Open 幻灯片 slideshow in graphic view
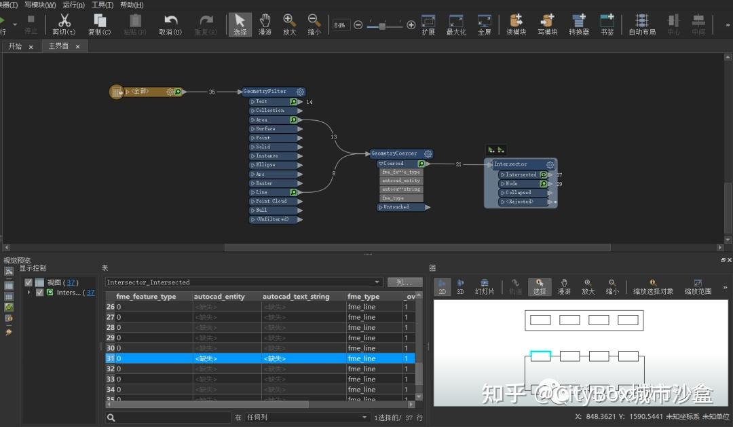Screen dimensions: 733x427 (485, 286)
